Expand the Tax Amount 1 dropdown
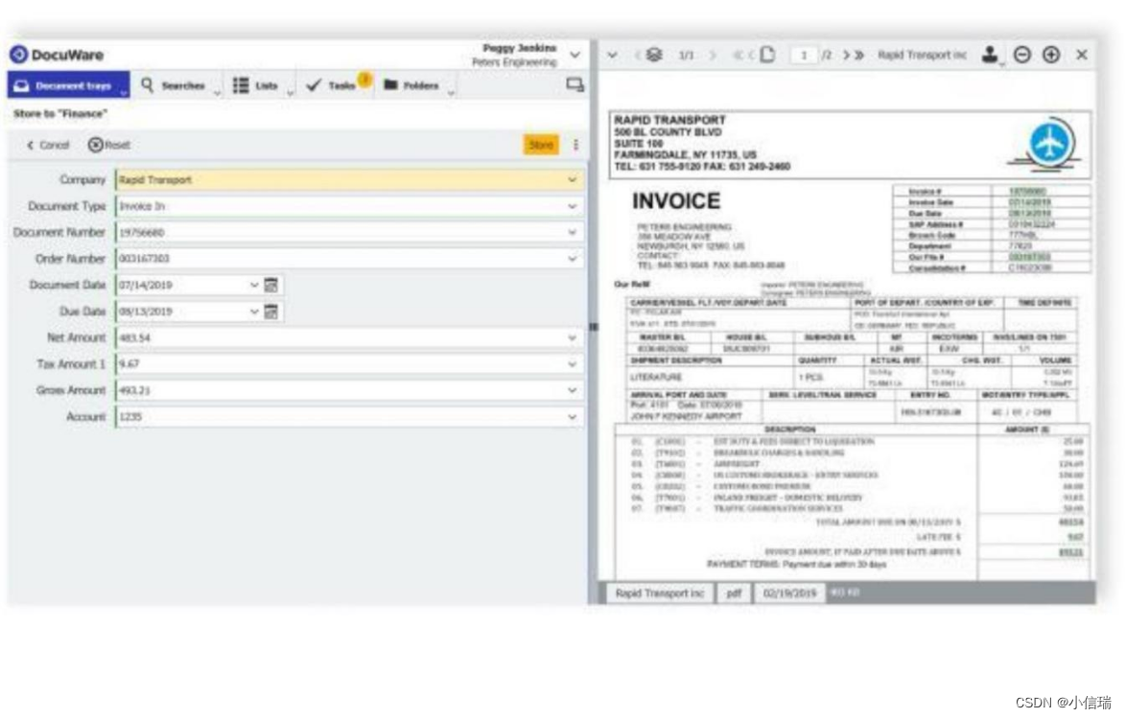The image size is (1126, 718). point(573,364)
